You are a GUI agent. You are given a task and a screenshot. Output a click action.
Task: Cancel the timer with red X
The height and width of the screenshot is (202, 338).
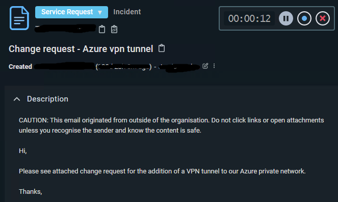(323, 18)
